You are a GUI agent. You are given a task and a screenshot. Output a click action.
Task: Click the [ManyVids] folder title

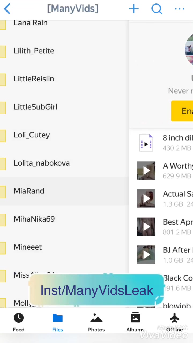coord(73,9)
